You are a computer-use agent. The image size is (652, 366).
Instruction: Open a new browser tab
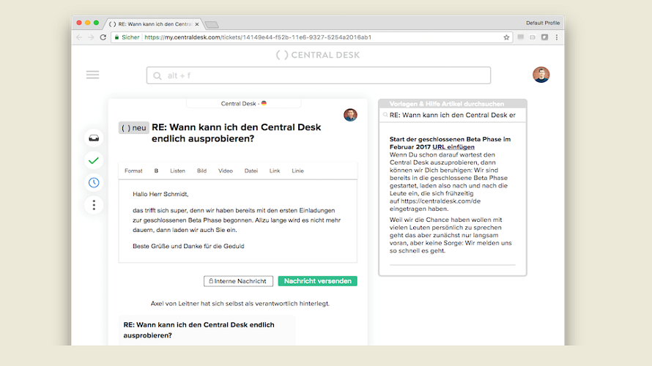tap(212, 24)
